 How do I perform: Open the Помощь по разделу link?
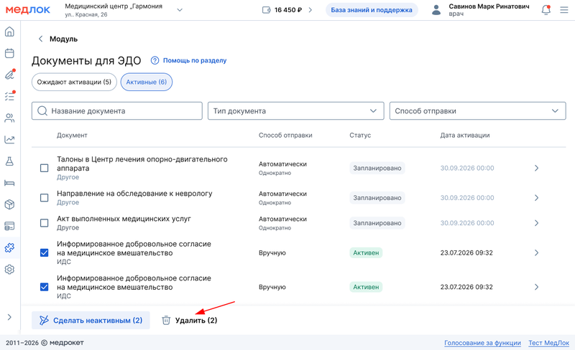click(195, 60)
